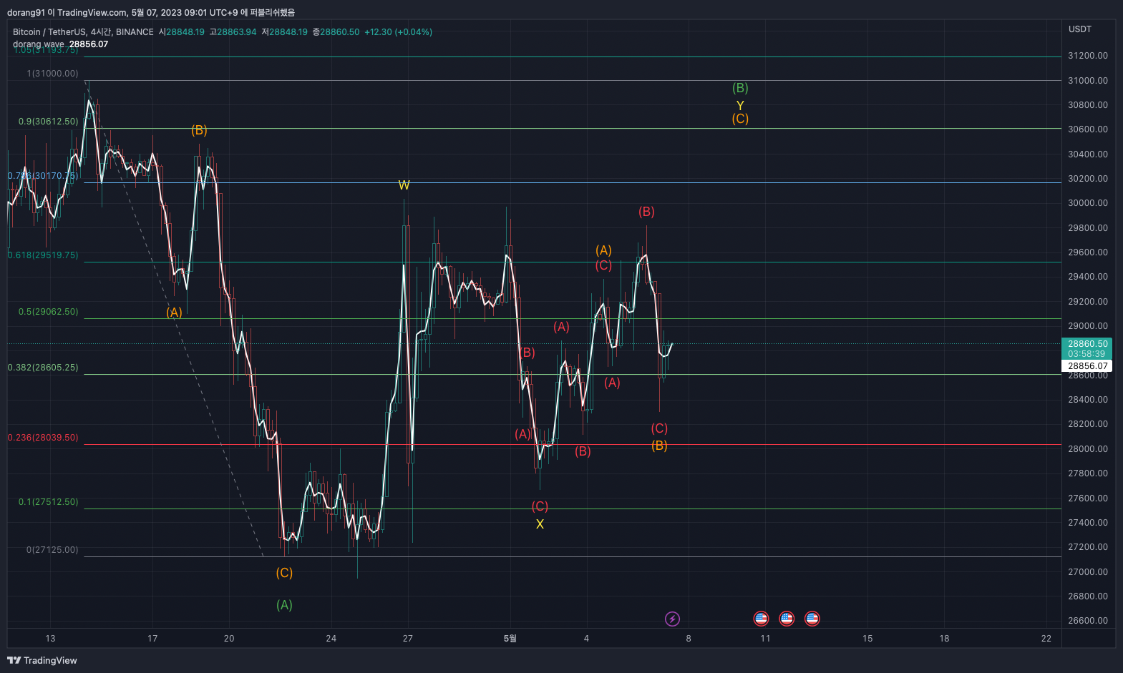Click the yellow Y wave label
The width and height of the screenshot is (1123, 673).
coord(740,105)
